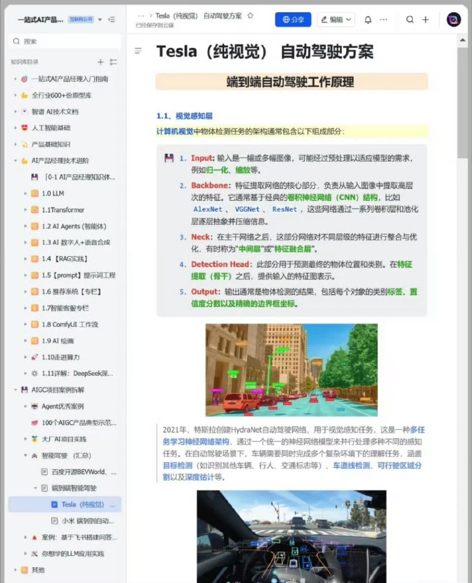
Task: Focus the sidebar 搜索 search field
Action: (x=65, y=41)
